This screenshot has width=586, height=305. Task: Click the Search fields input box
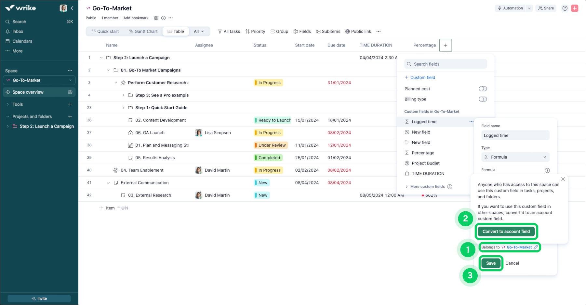tap(446, 64)
